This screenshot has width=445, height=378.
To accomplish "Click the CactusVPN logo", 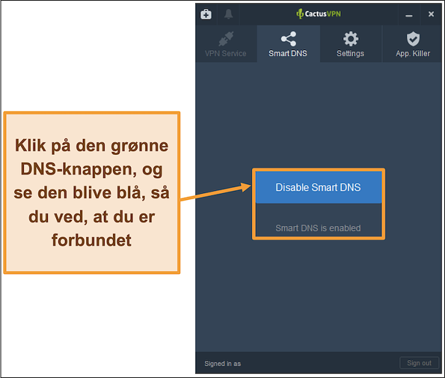I will (x=318, y=14).
